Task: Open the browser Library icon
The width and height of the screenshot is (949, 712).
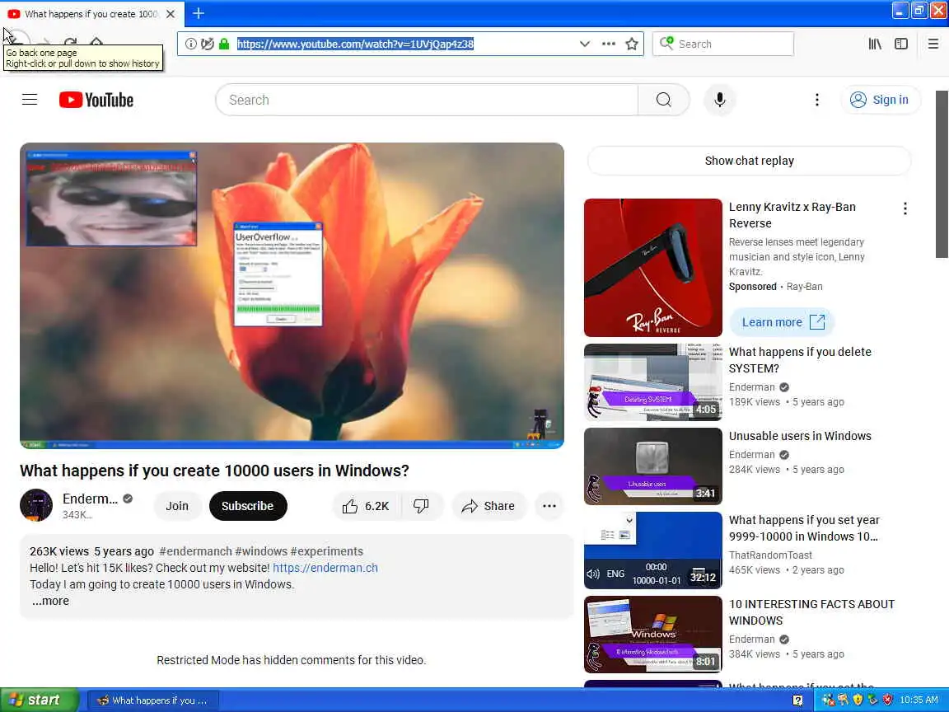Action: click(875, 44)
